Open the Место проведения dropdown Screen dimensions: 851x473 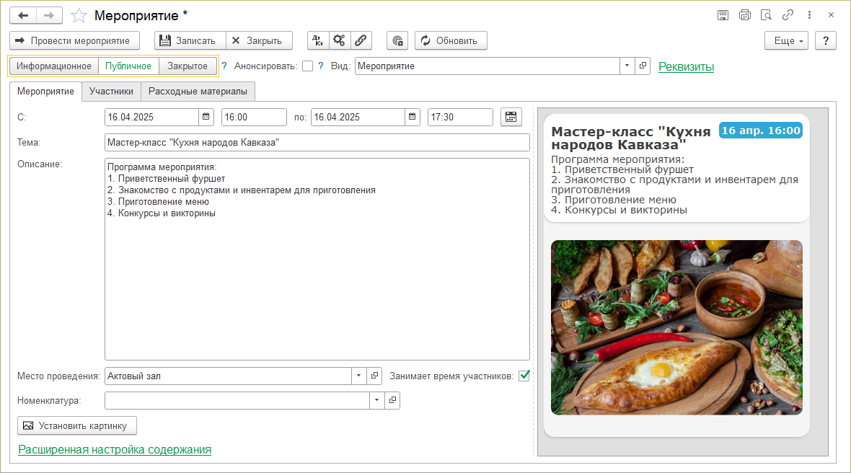pyautogui.click(x=359, y=376)
